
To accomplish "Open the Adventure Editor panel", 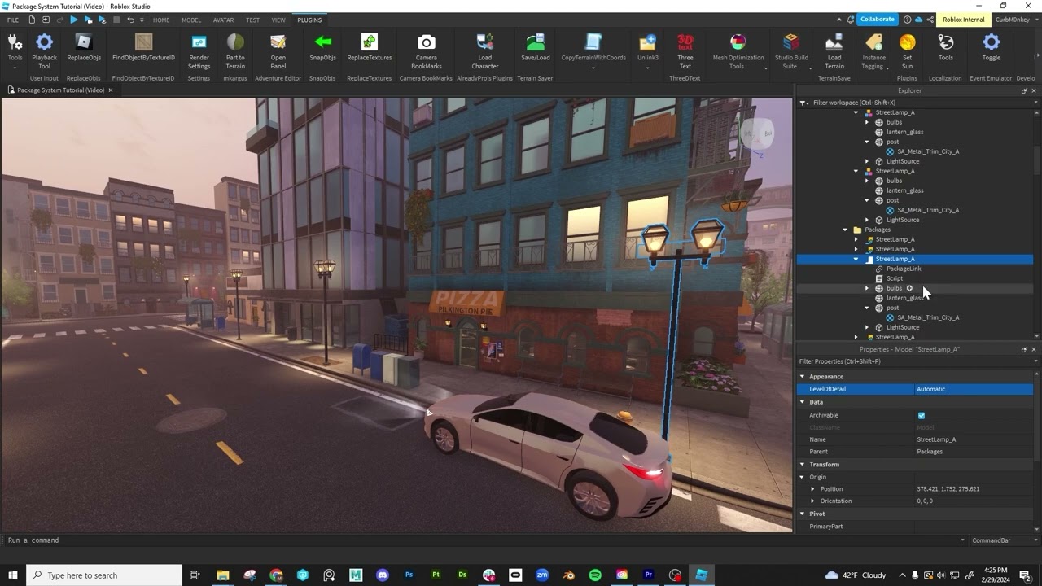I will point(278,50).
